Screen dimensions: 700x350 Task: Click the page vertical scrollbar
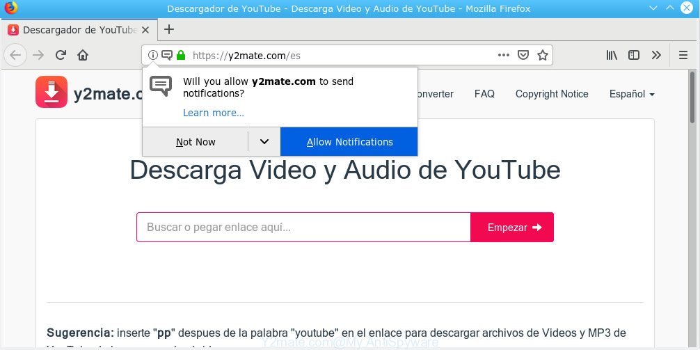[692, 97]
